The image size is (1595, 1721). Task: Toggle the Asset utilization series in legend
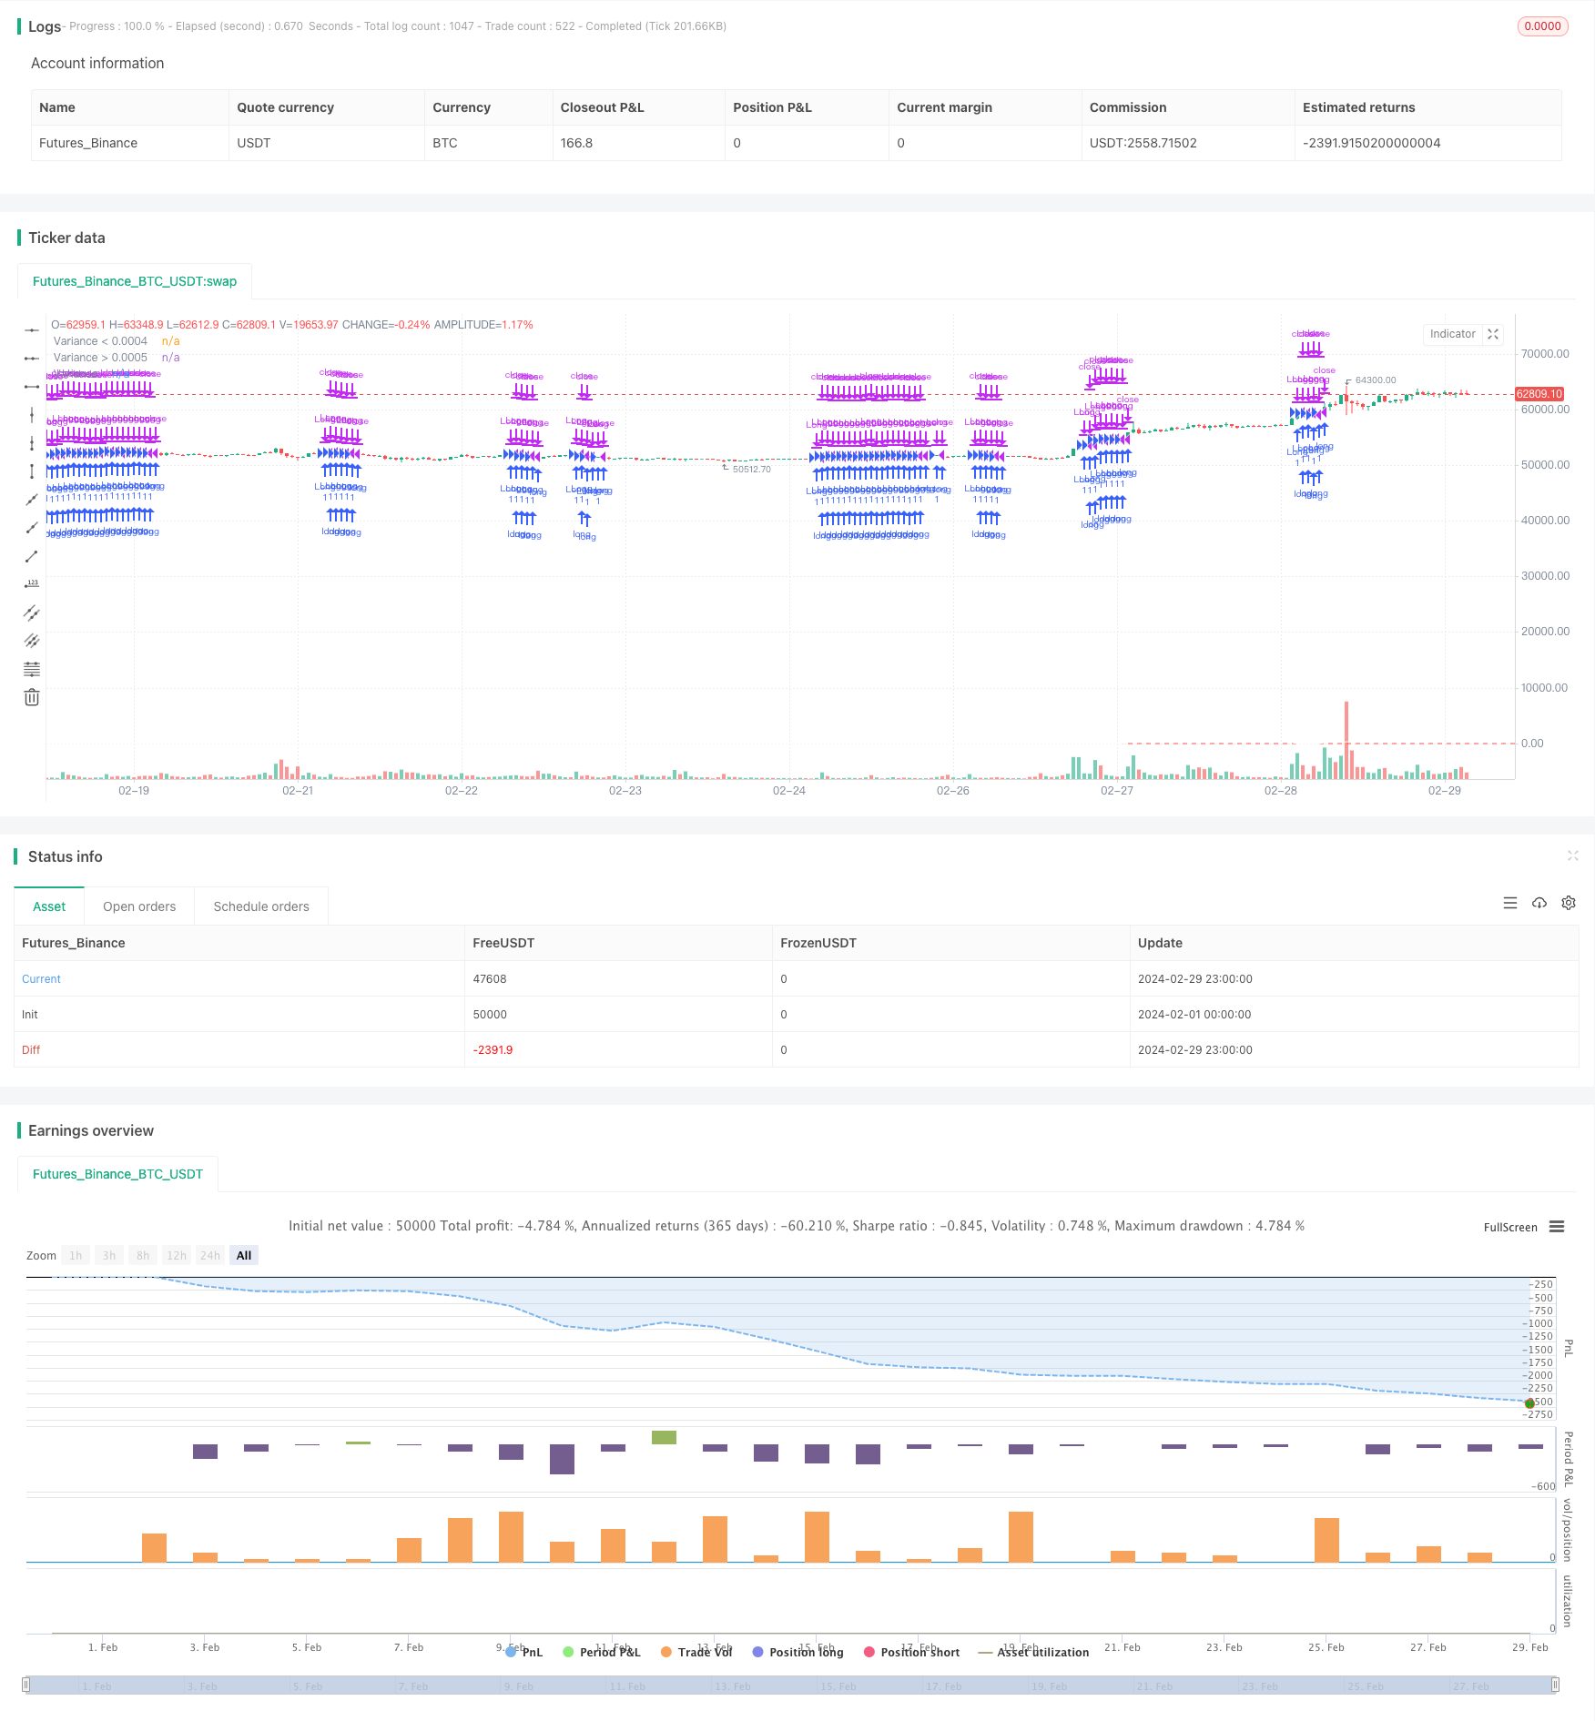point(1033,1652)
